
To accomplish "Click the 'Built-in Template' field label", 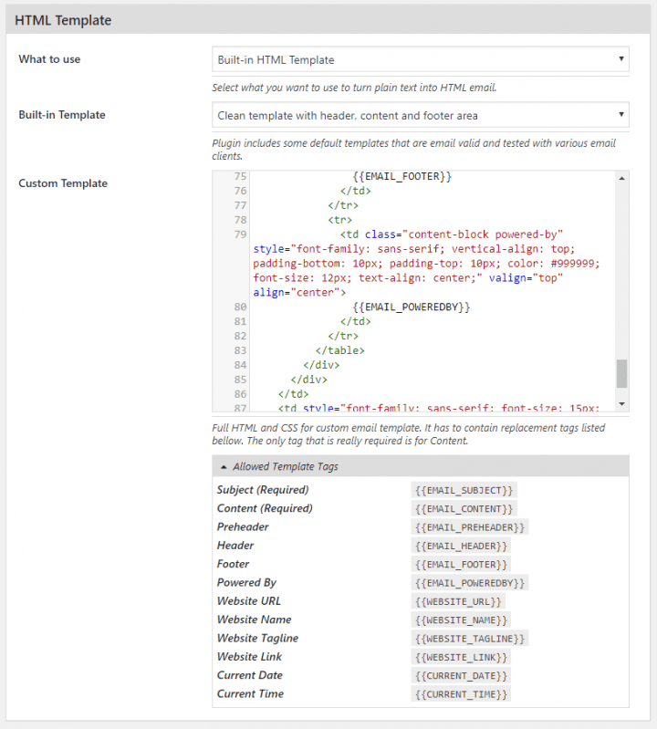I will click(62, 115).
